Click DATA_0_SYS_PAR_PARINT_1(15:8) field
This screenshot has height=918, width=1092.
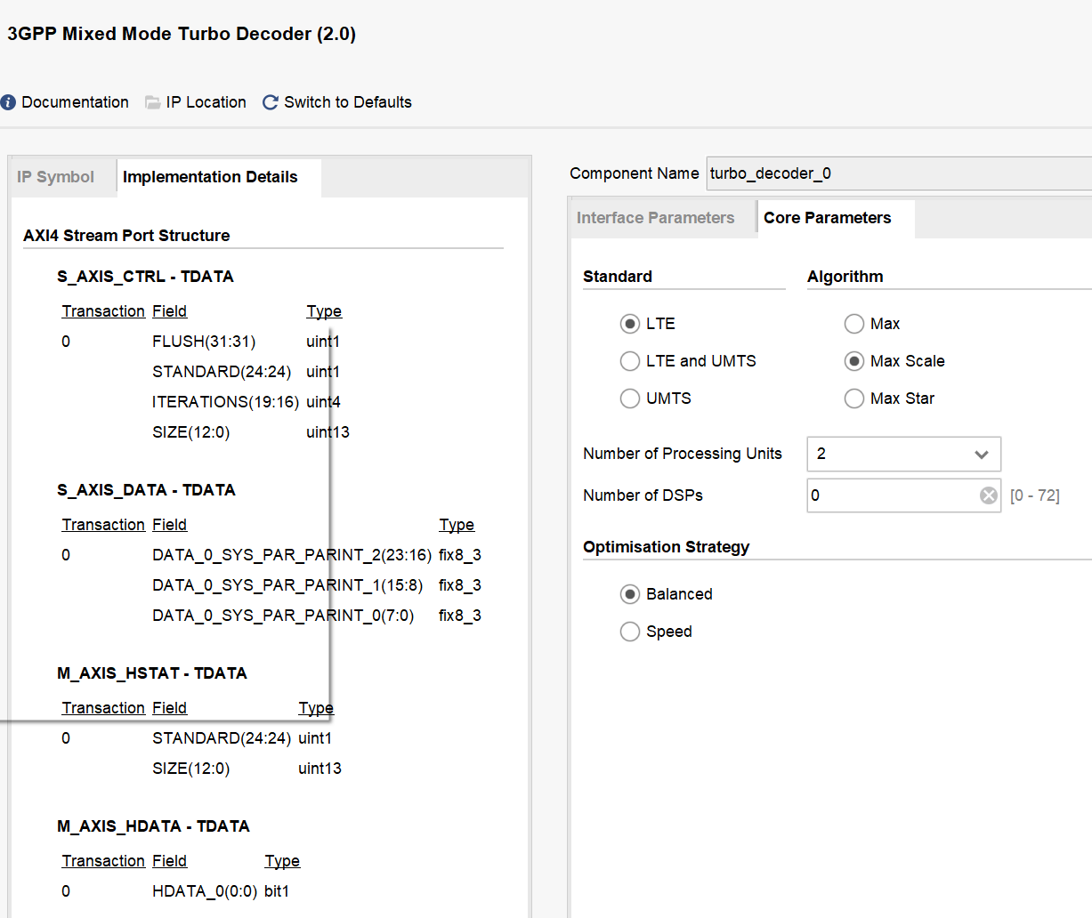(x=287, y=585)
